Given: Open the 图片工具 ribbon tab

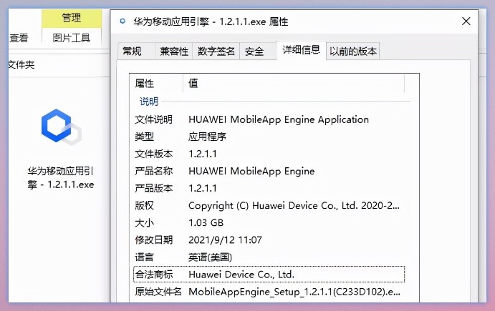Looking at the screenshot, I should pos(72,38).
